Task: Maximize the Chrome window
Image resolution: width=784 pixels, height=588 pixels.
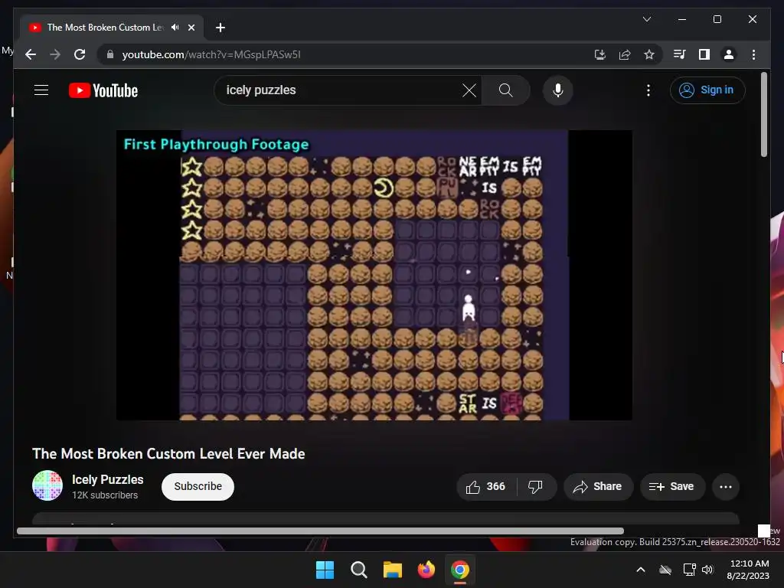Action: [717, 19]
